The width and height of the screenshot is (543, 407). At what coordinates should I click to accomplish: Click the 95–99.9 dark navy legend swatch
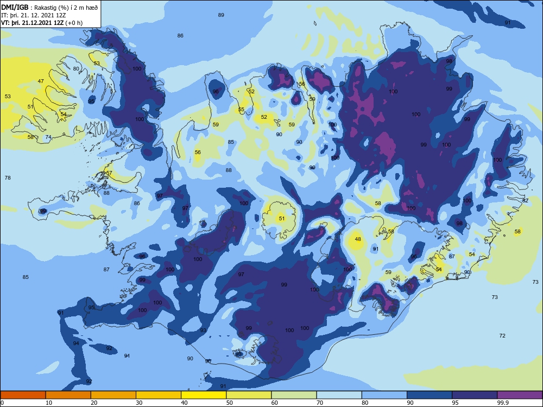pos(475,395)
